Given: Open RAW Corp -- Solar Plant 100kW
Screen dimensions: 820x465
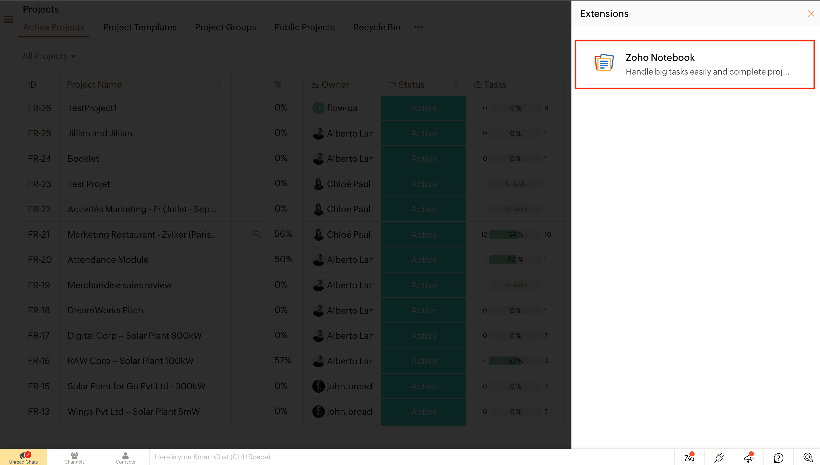Looking at the screenshot, I should click(130, 361).
